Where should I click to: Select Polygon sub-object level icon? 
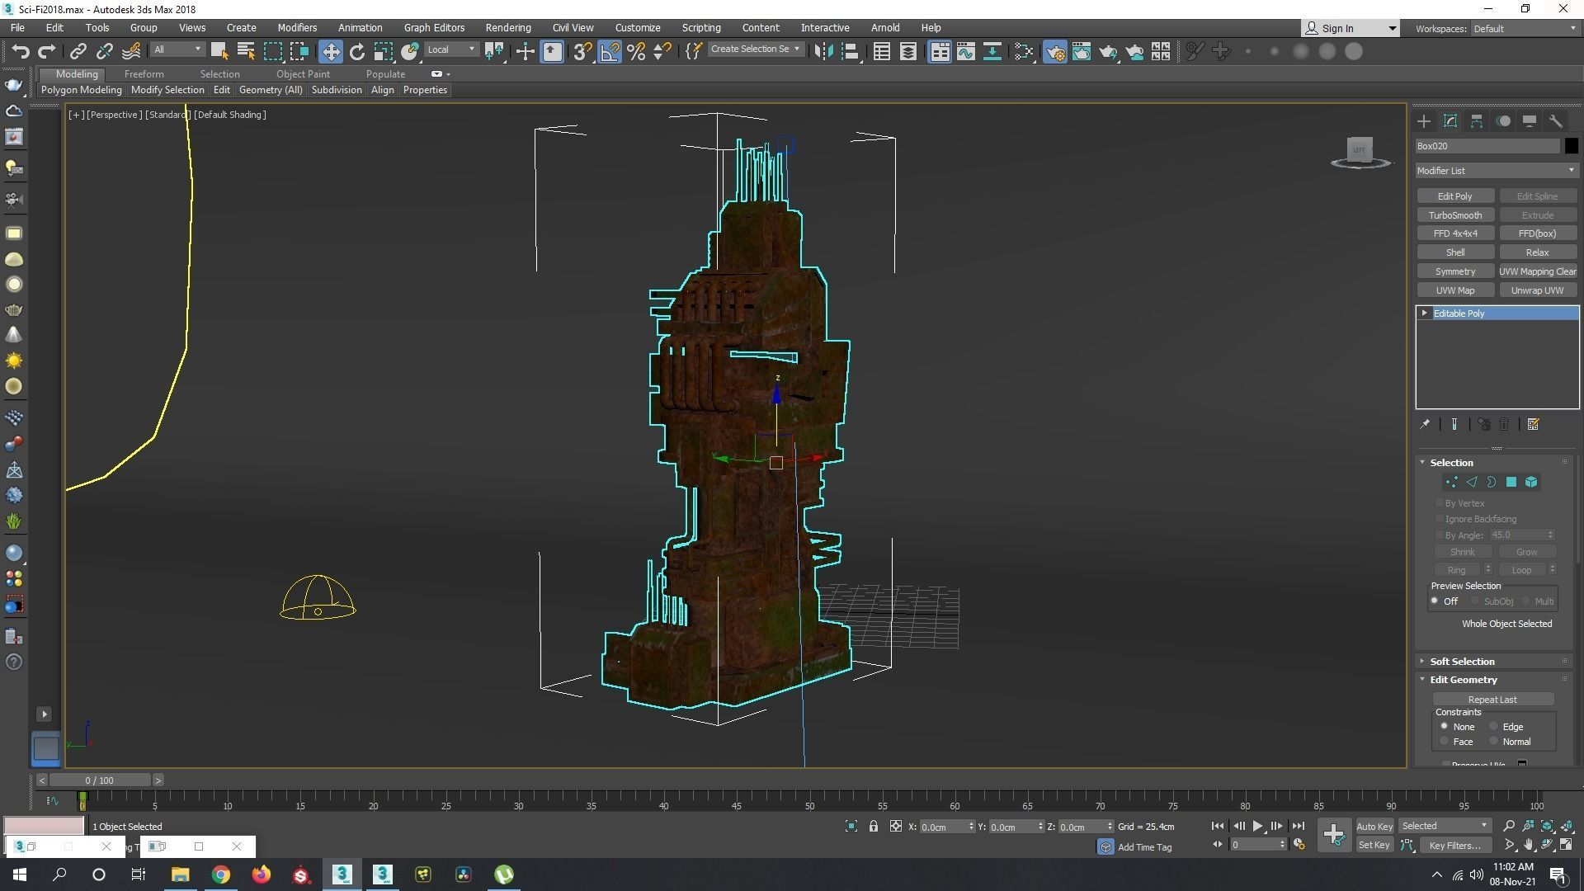click(x=1511, y=483)
